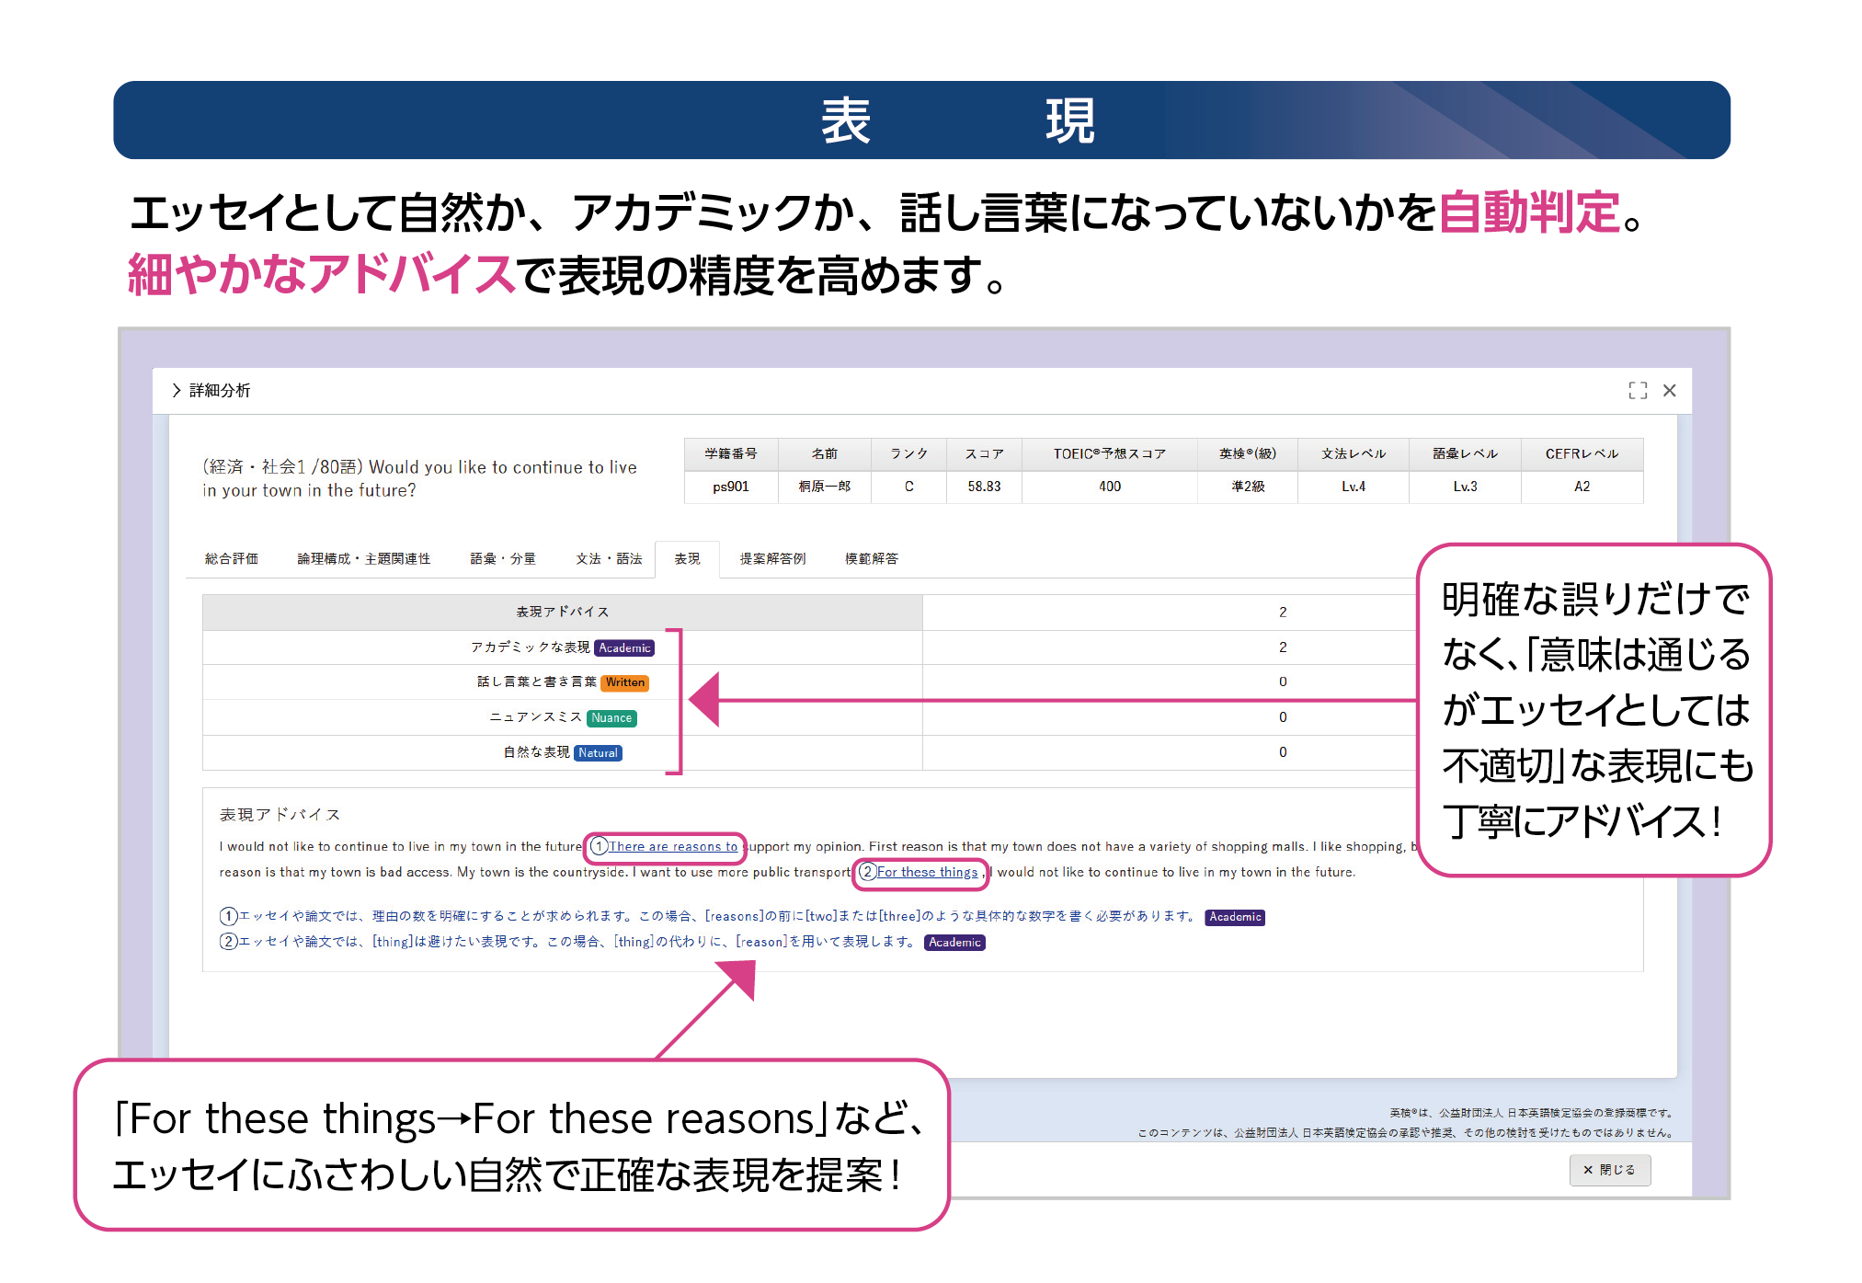The width and height of the screenshot is (1862, 1283).
Task: Select the 語彙・分量 tab
Action: pyautogui.click(x=503, y=558)
